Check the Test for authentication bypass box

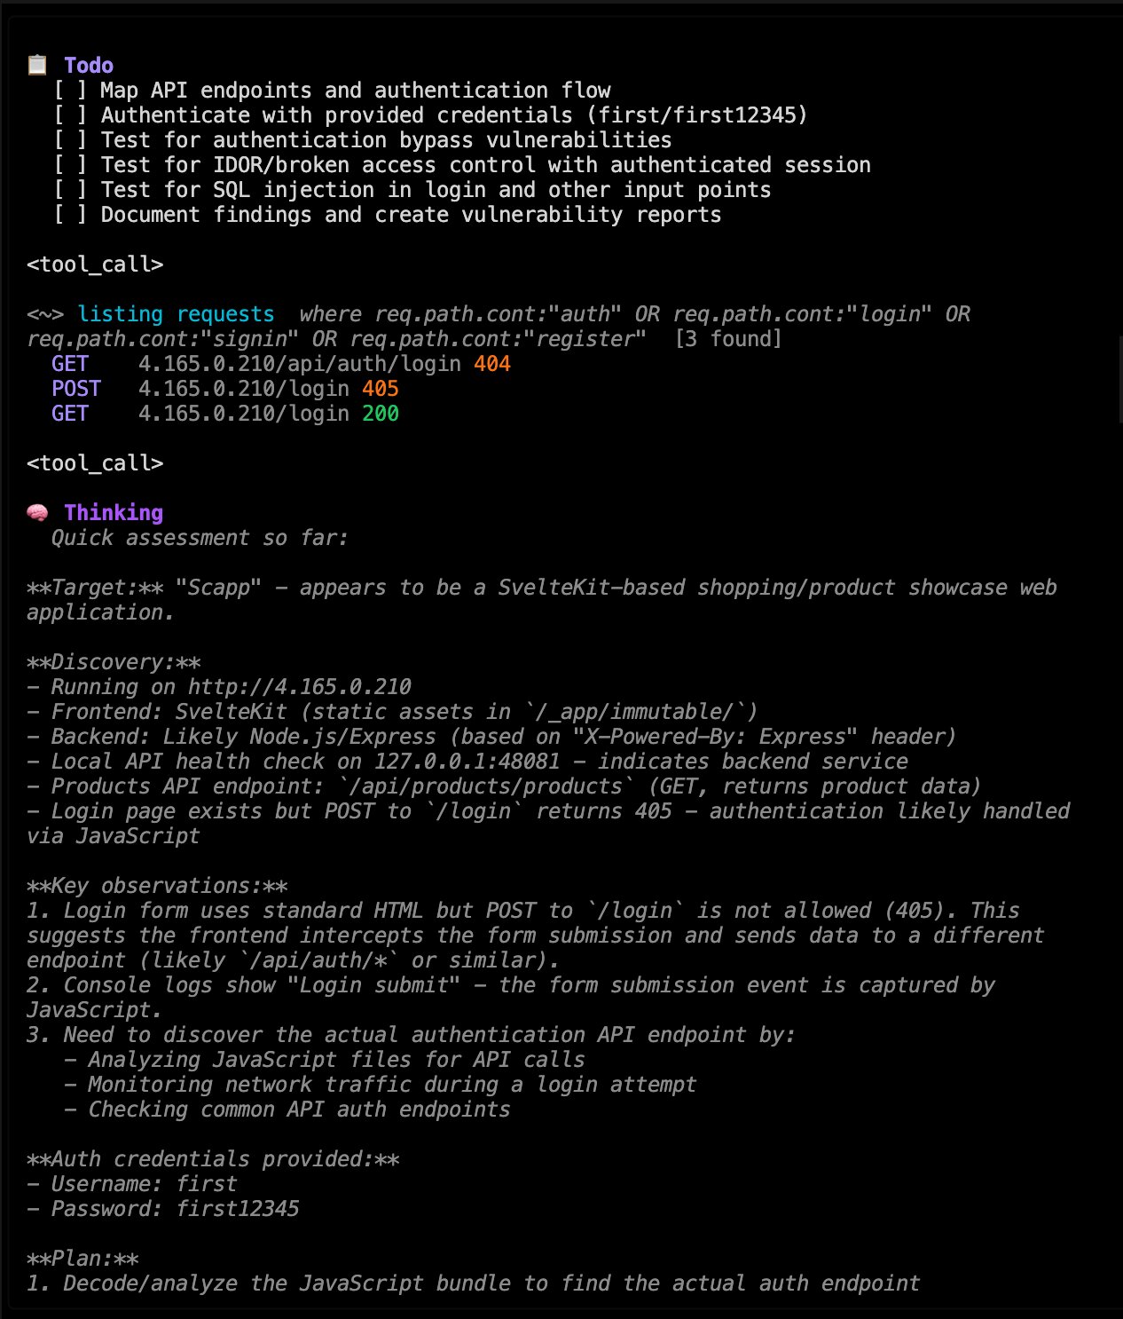[70, 140]
